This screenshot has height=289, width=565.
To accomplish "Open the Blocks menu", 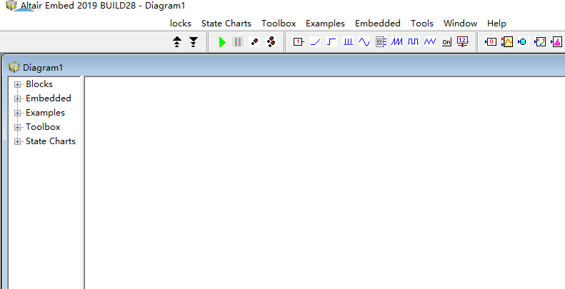I will (181, 24).
